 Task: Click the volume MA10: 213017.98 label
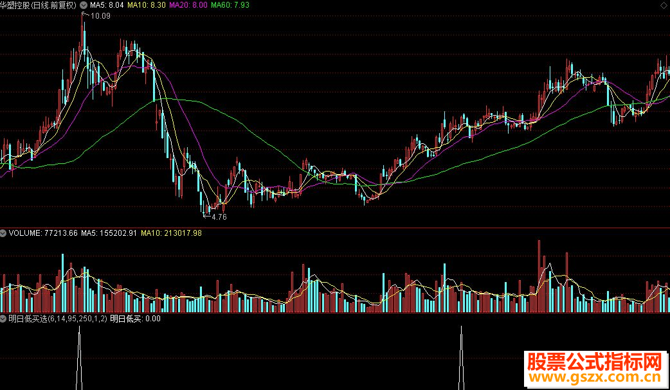coord(171,233)
